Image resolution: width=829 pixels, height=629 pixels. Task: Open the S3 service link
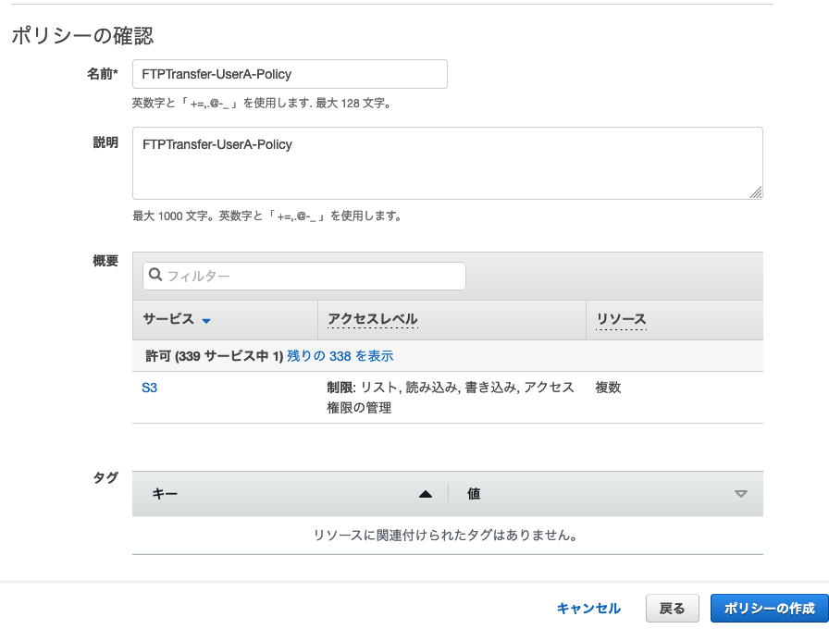point(150,388)
